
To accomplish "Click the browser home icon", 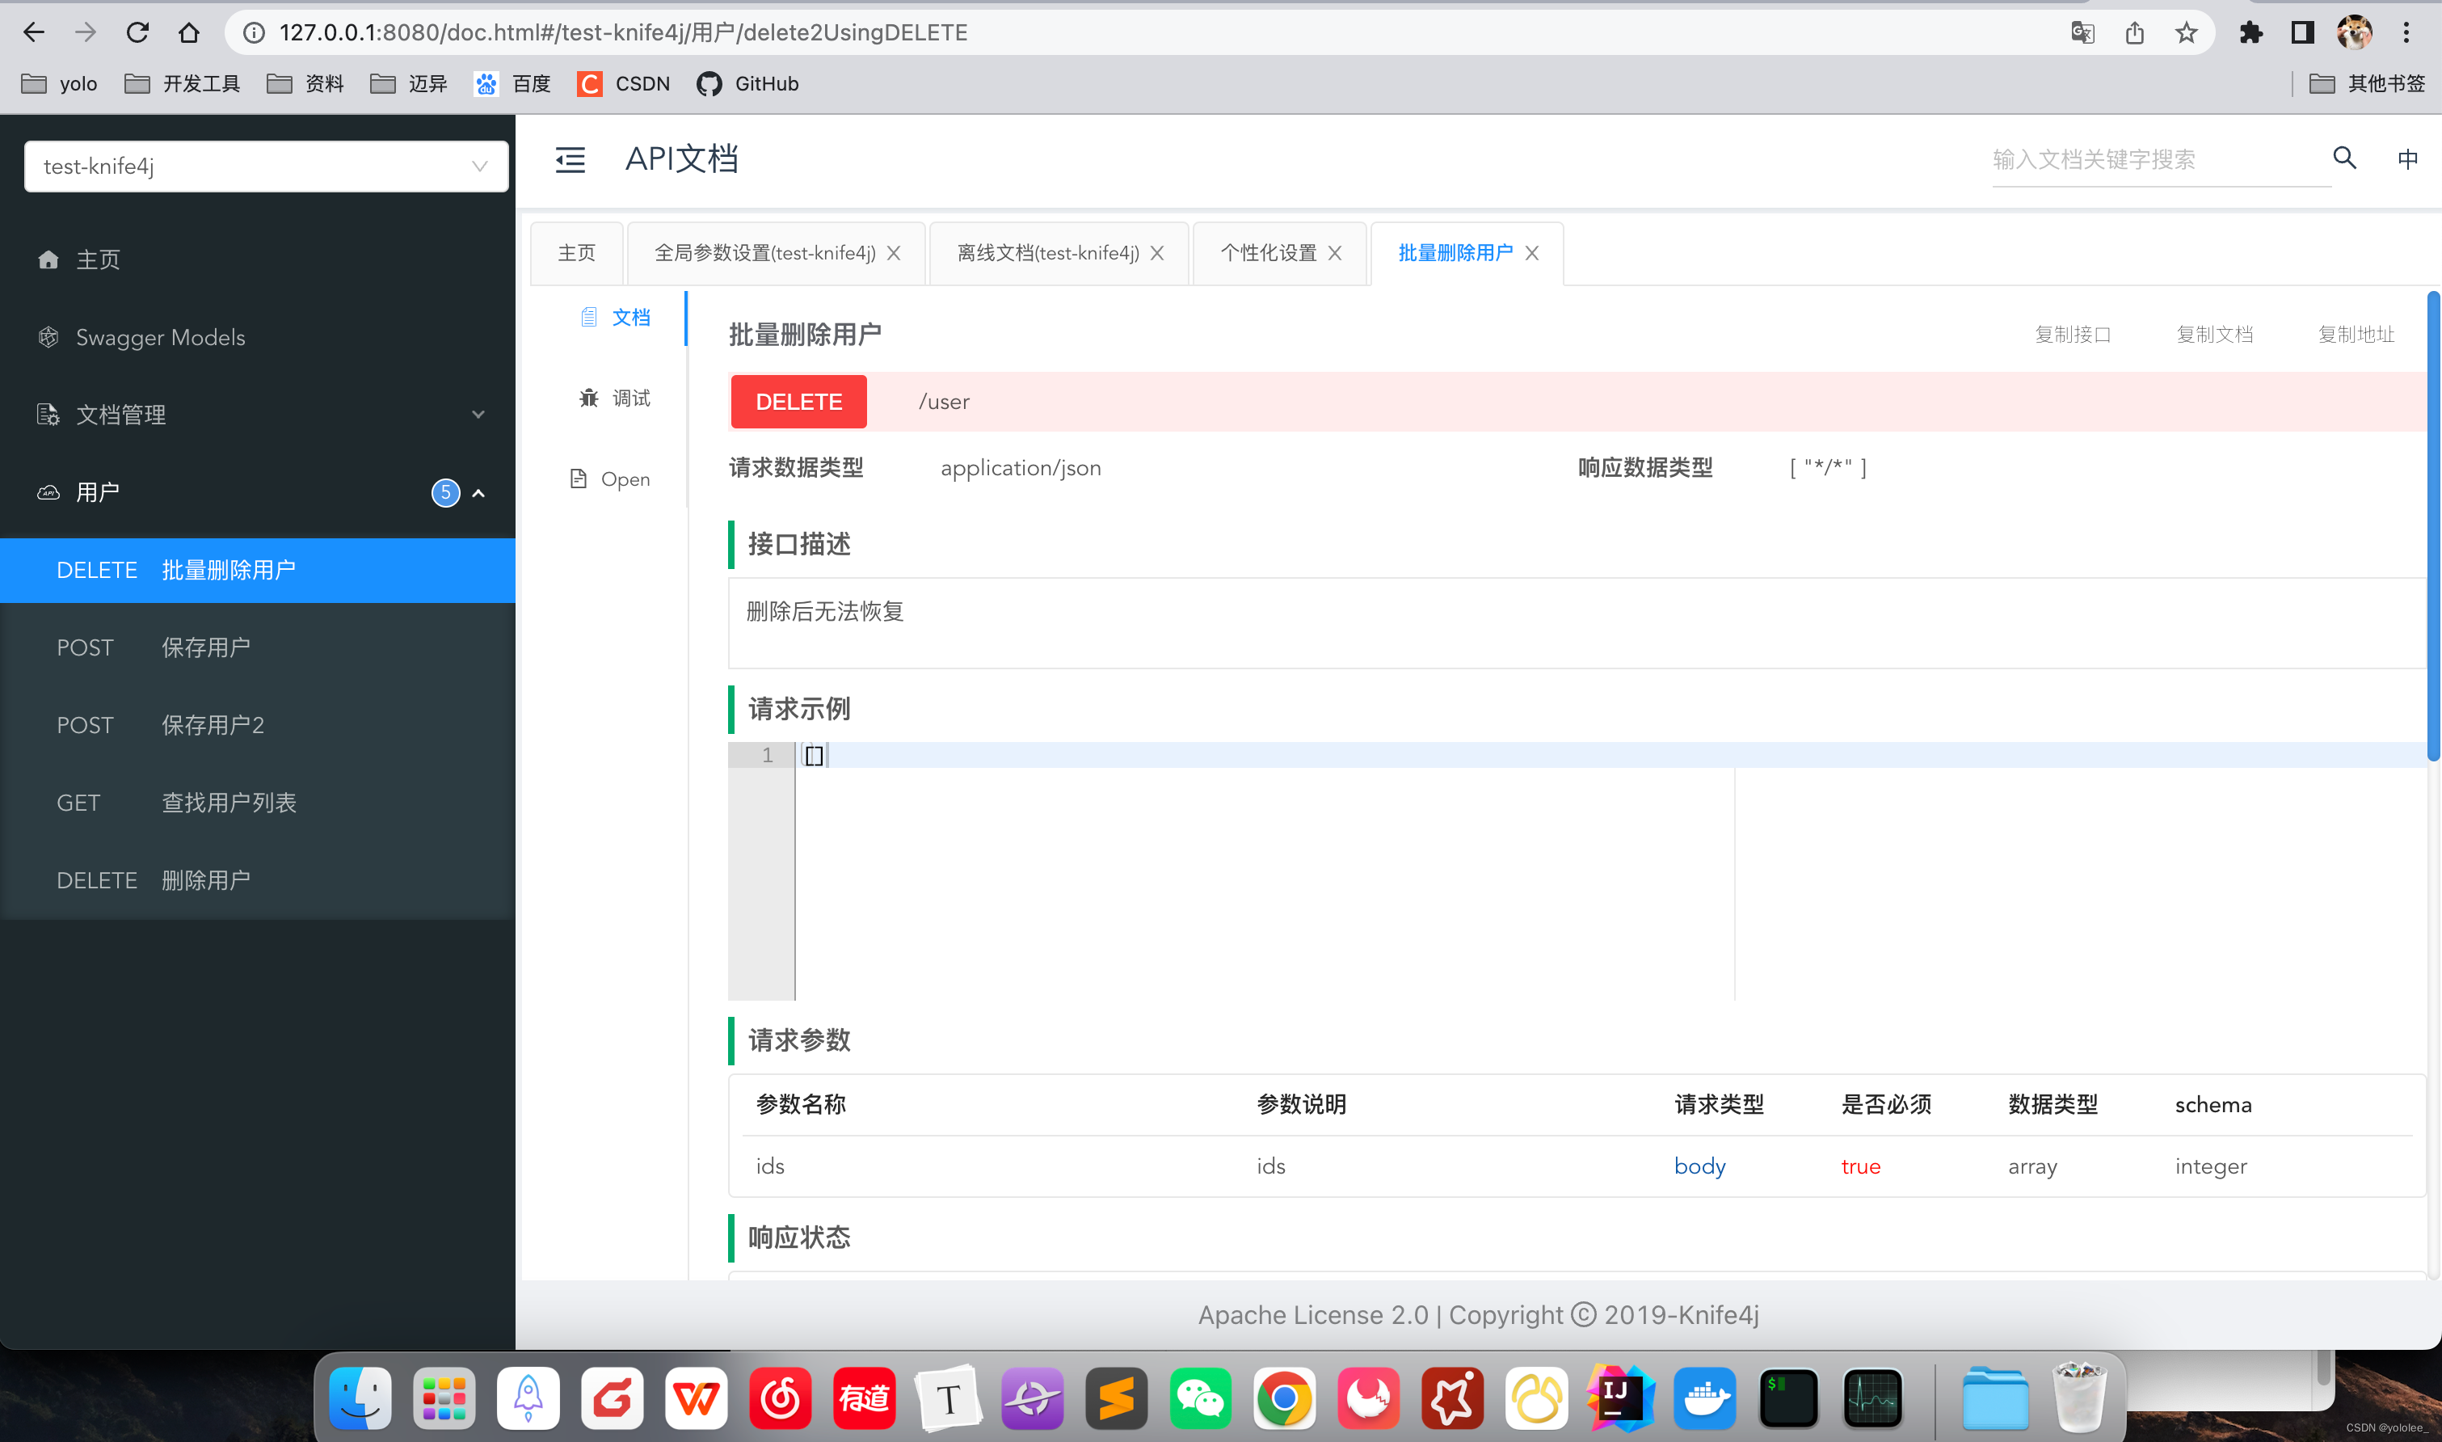I will [188, 32].
